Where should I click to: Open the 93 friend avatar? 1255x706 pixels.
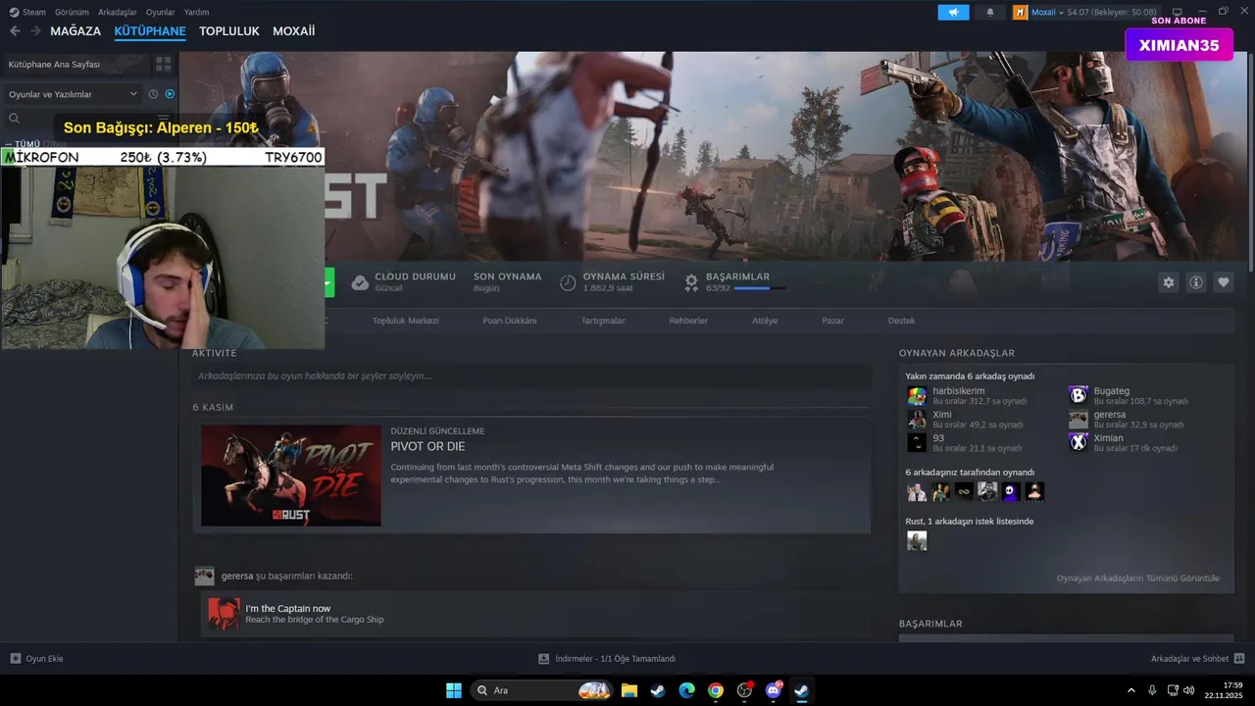pyautogui.click(x=917, y=442)
